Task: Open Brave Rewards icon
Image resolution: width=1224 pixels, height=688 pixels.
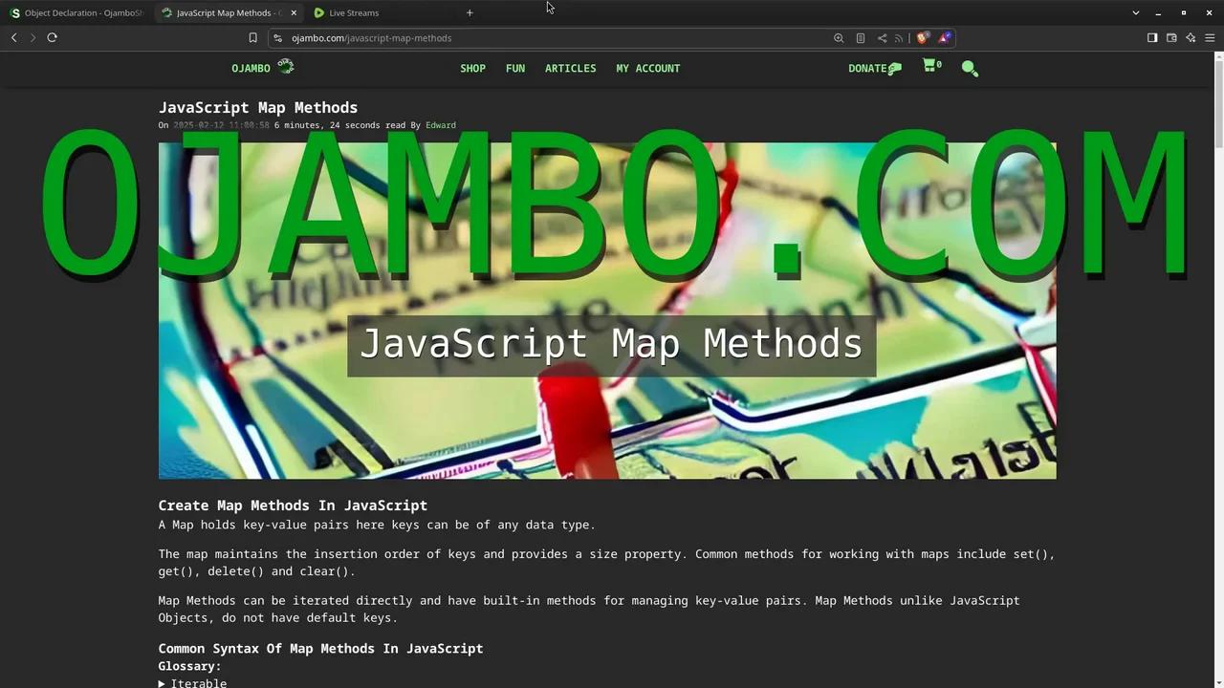Action: [x=944, y=38]
